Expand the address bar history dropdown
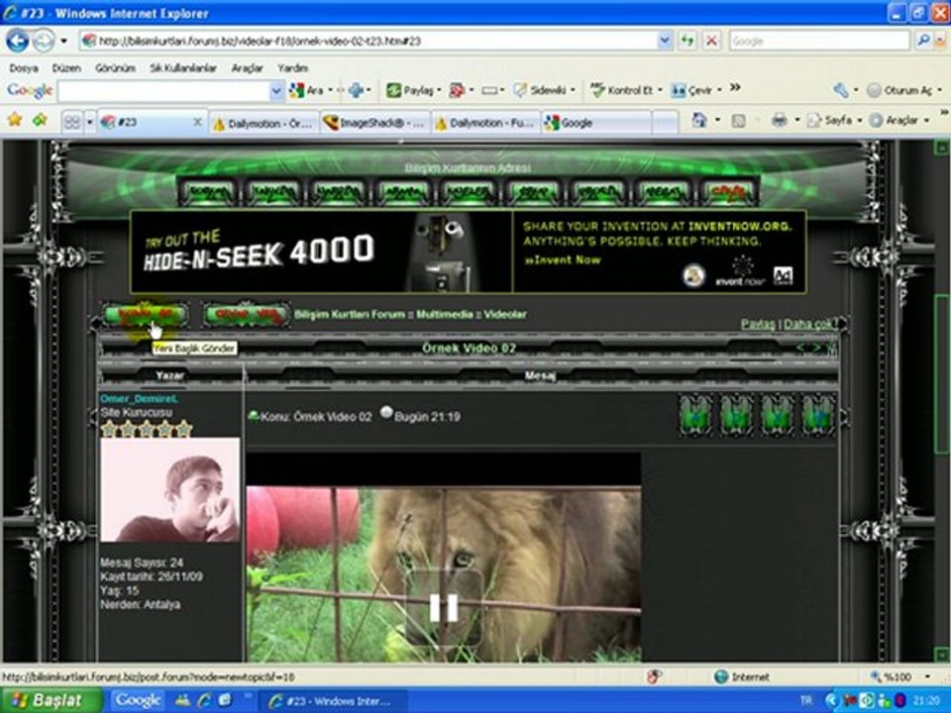951x713 pixels. [665, 42]
